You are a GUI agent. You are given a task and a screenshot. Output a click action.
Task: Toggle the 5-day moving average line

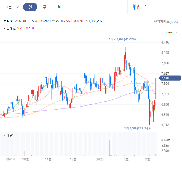pyautogui.click(x=18, y=28)
